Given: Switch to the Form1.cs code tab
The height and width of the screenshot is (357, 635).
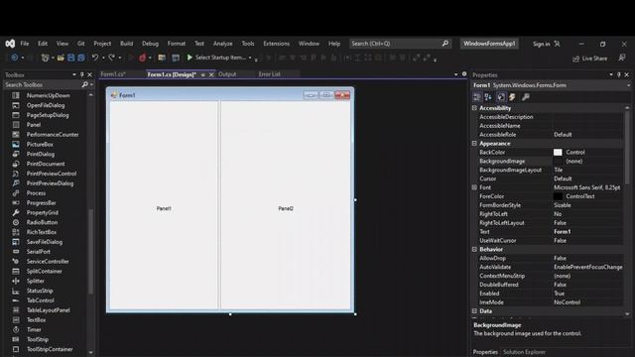Looking at the screenshot, I should tap(113, 74).
